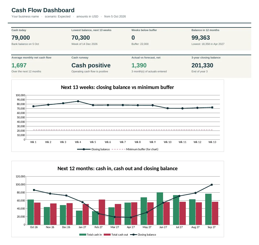Click the 13-week chart title
This screenshot has width=259, height=245.
(x=117, y=87)
